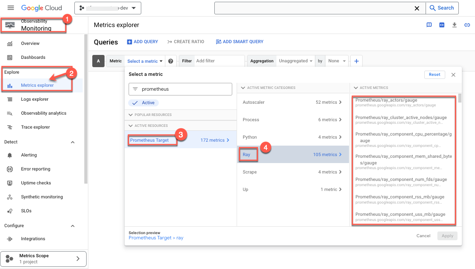Click the help question mark beside metric selector
Image resolution: width=475 pixels, height=269 pixels.
(x=171, y=61)
